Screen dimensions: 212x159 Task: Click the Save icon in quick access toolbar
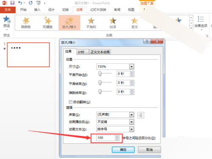tap(12, 3)
